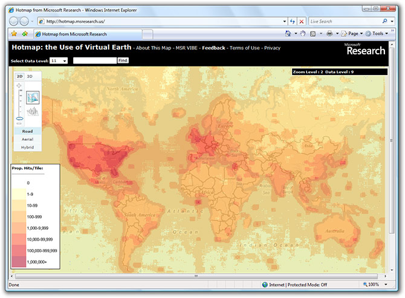Open the About This Map link
The width and height of the screenshot is (405, 298).
tap(154, 48)
